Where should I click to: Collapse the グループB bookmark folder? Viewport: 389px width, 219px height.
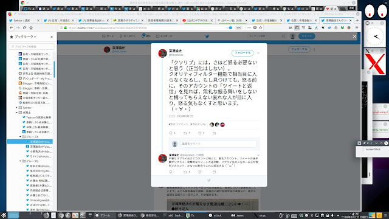(20, 161)
